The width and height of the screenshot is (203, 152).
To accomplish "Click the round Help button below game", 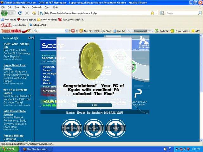I will [x=115, y=128].
